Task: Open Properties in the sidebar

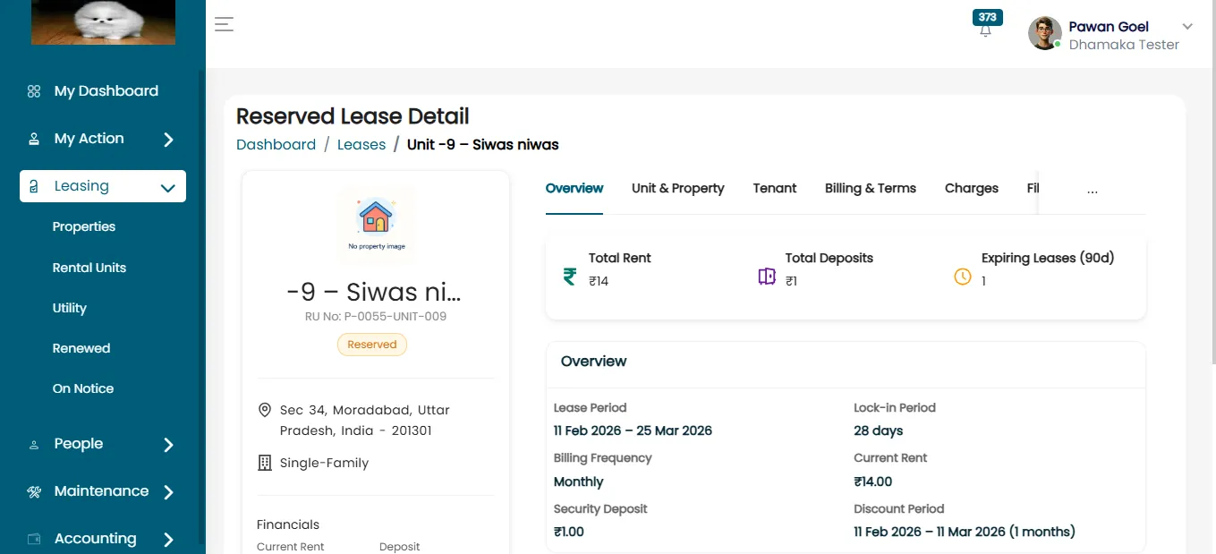Action: click(x=84, y=226)
